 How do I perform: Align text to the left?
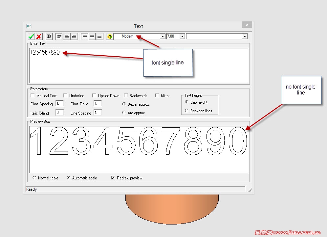[59, 37]
